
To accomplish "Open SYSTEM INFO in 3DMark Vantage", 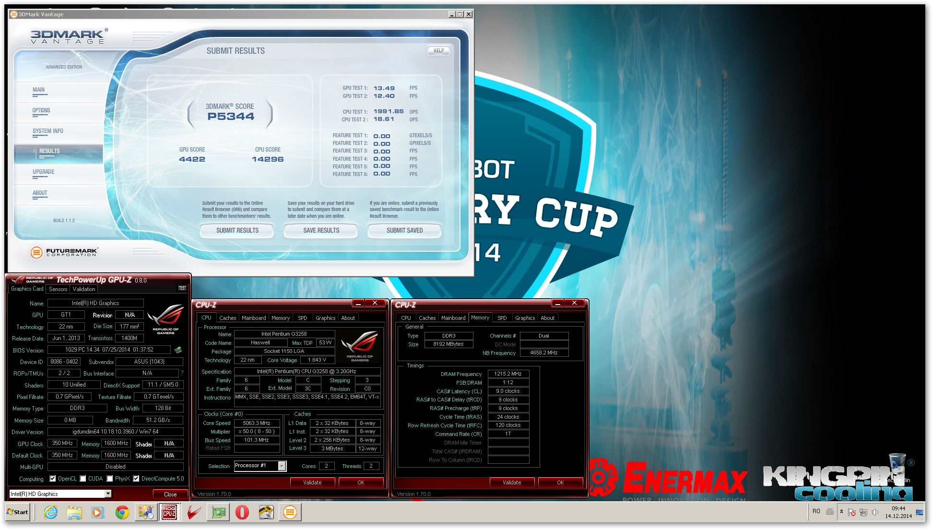I will click(47, 131).
